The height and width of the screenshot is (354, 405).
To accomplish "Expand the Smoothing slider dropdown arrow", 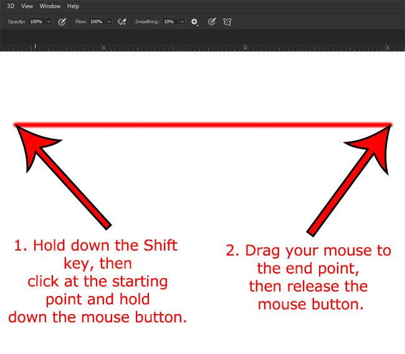I will 182,21.
